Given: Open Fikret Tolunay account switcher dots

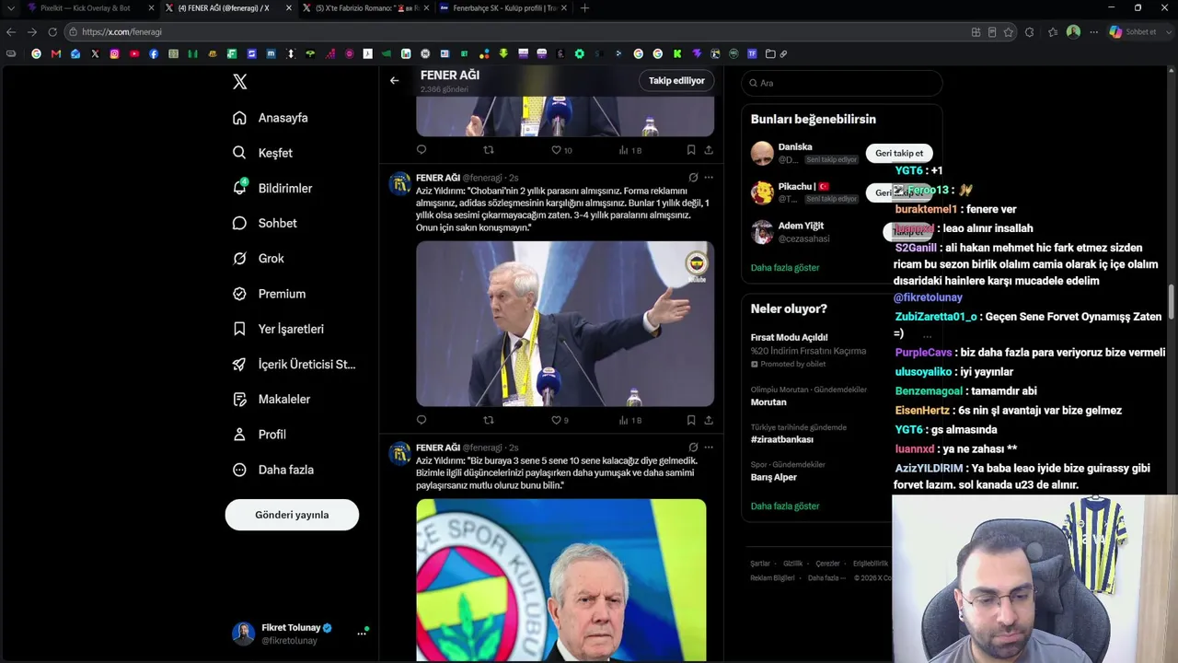Looking at the screenshot, I should point(362,634).
